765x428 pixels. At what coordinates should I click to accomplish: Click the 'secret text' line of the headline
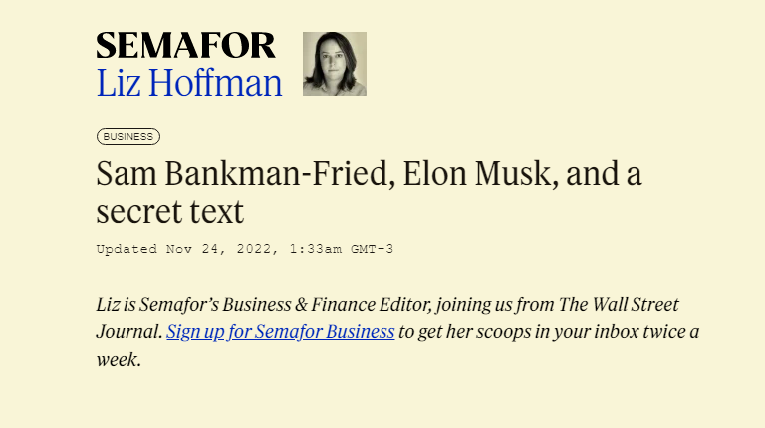pos(169,211)
